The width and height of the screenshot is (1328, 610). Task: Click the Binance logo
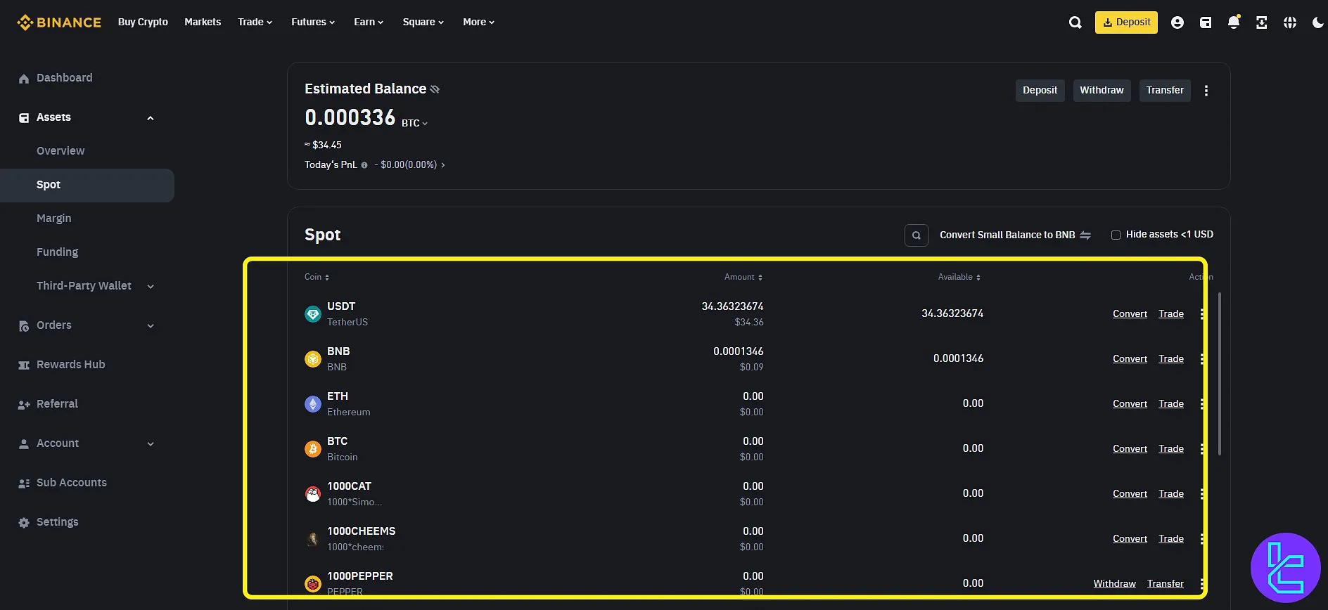[59, 22]
